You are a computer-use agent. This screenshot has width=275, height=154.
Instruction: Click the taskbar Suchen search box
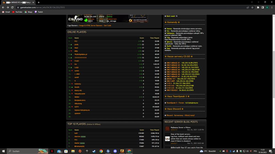[28, 151]
